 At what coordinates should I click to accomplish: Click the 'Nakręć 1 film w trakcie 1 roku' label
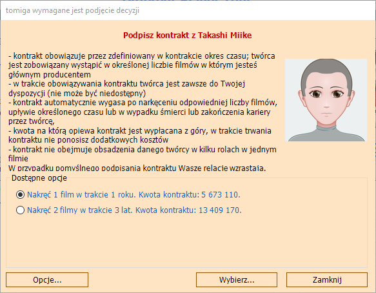click(81, 195)
